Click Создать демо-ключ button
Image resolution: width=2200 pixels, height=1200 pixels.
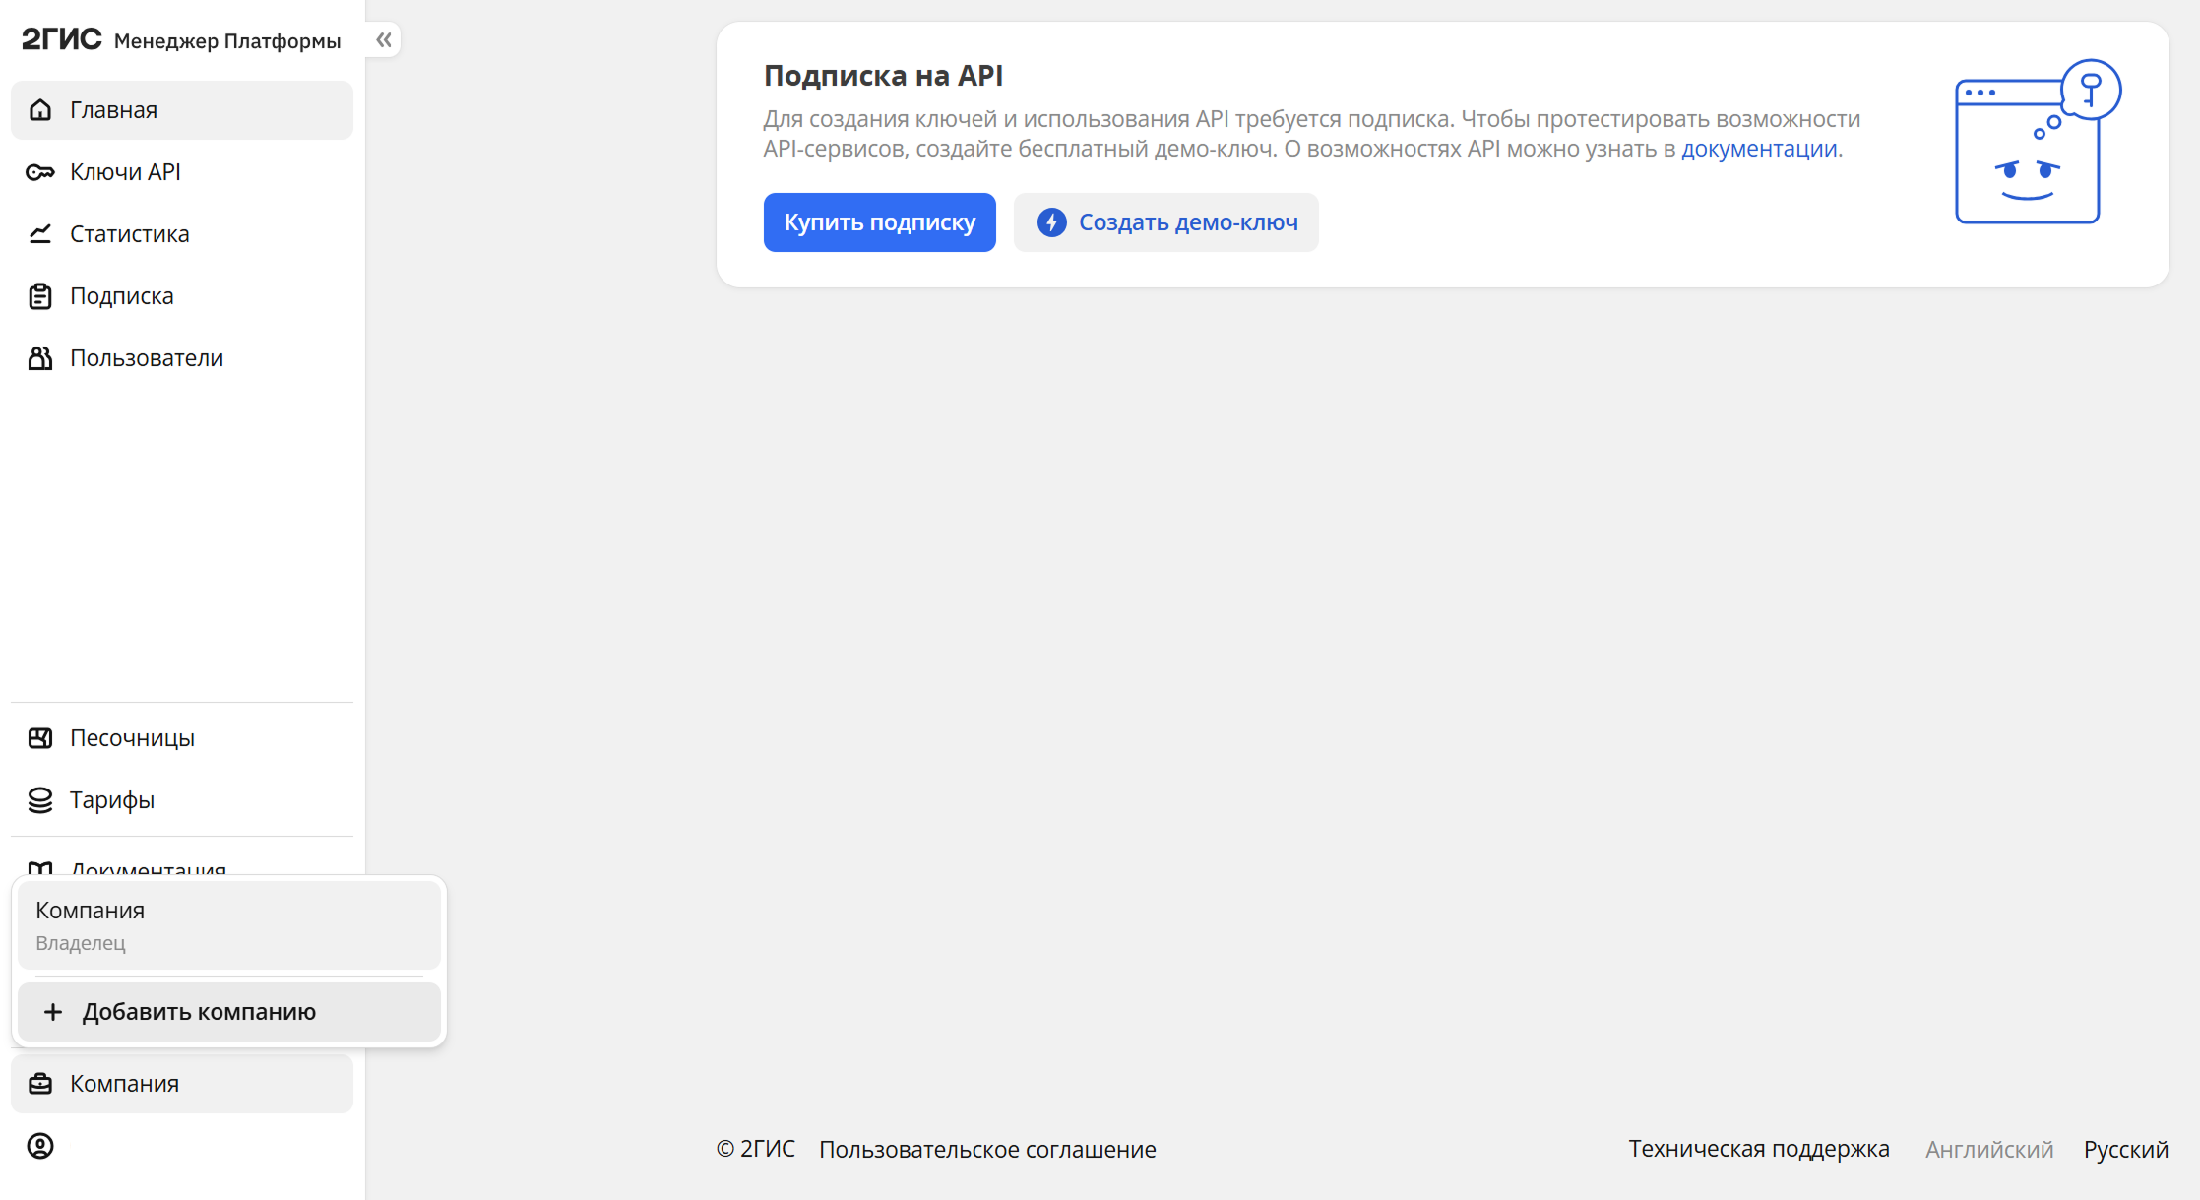click(x=1166, y=222)
